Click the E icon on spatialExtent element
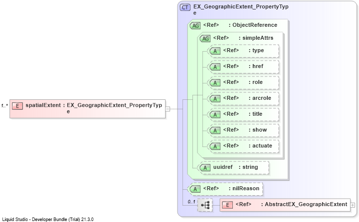 coord(17,106)
